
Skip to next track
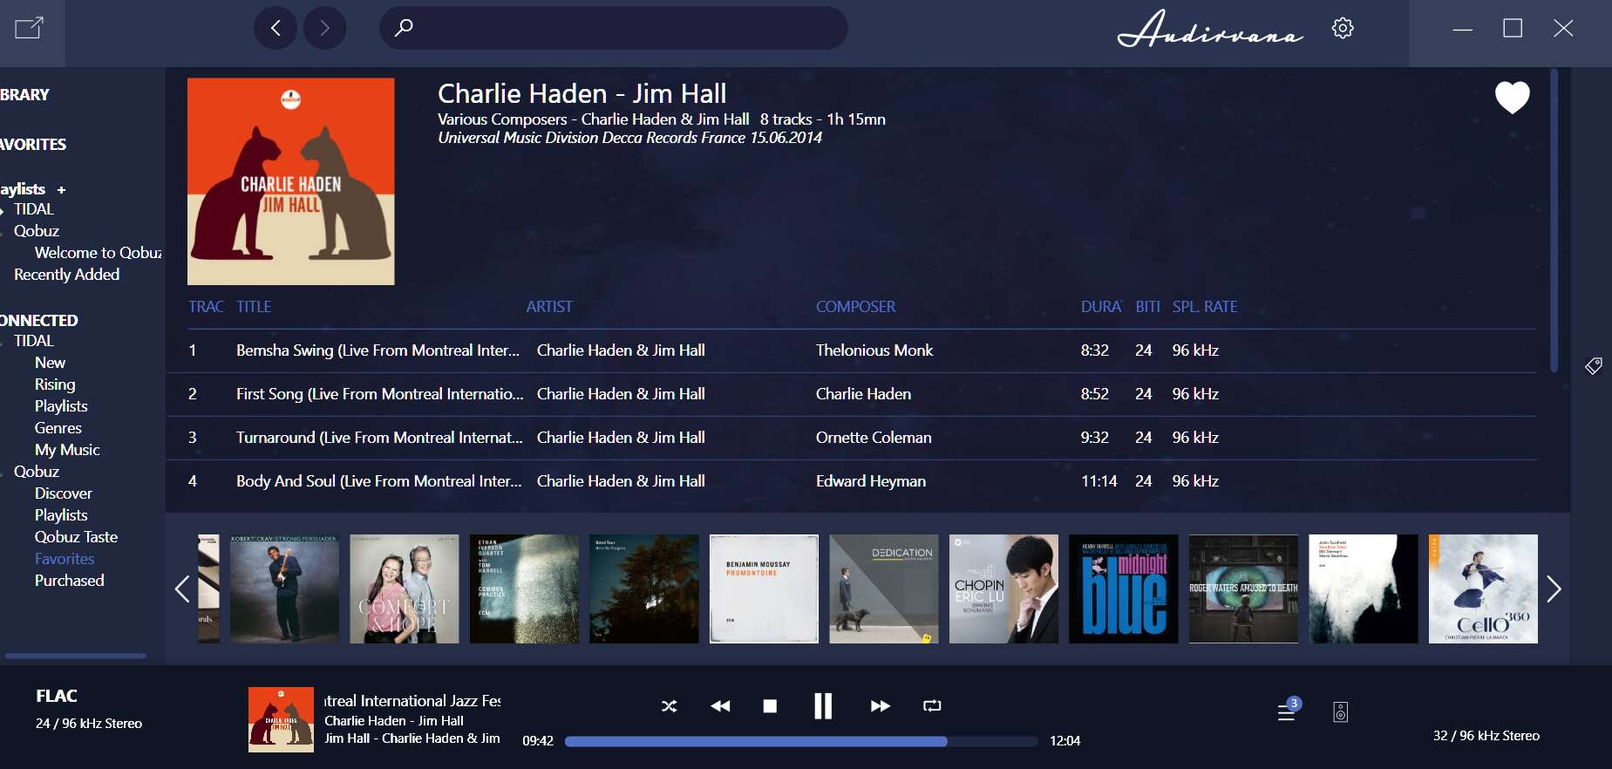pyautogui.click(x=881, y=706)
